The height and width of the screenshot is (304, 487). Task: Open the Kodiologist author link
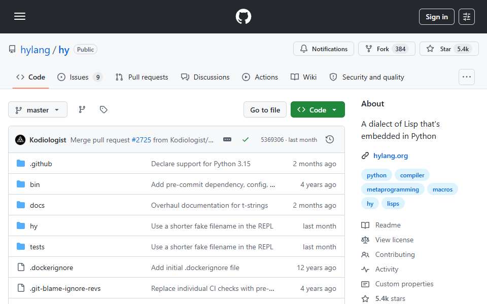(48, 140)
